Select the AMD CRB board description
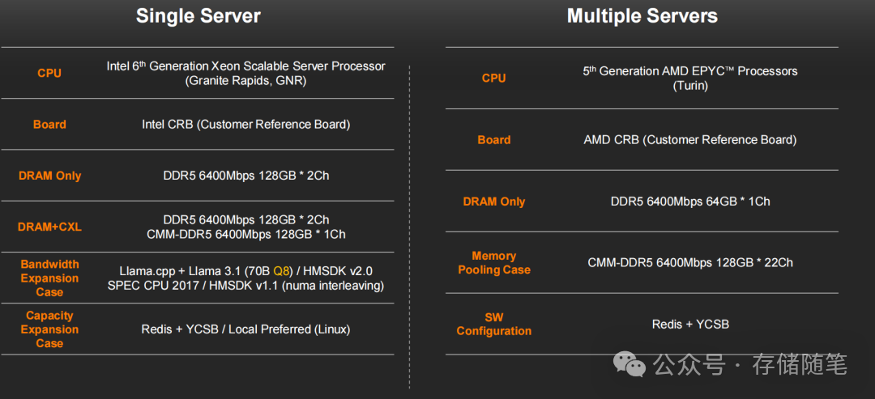Viewport: 875px width, 399px height. (689, 140)
